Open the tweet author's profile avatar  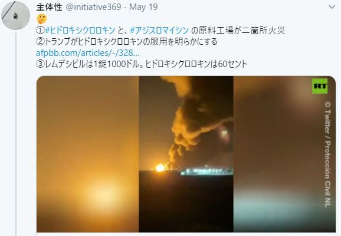pyautogui.click(x=15, y=15)
